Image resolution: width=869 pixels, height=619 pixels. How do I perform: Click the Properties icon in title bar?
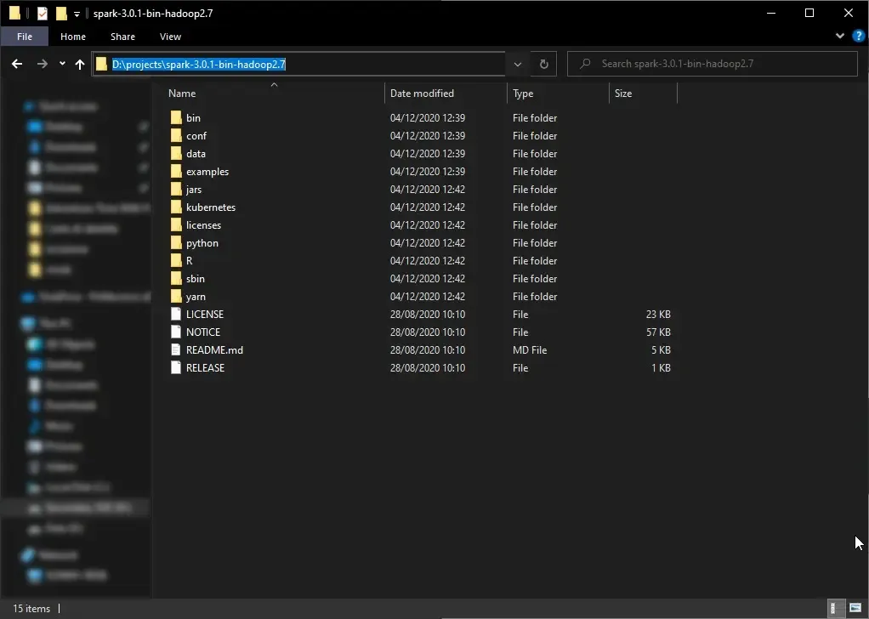[x=43, y=14]
